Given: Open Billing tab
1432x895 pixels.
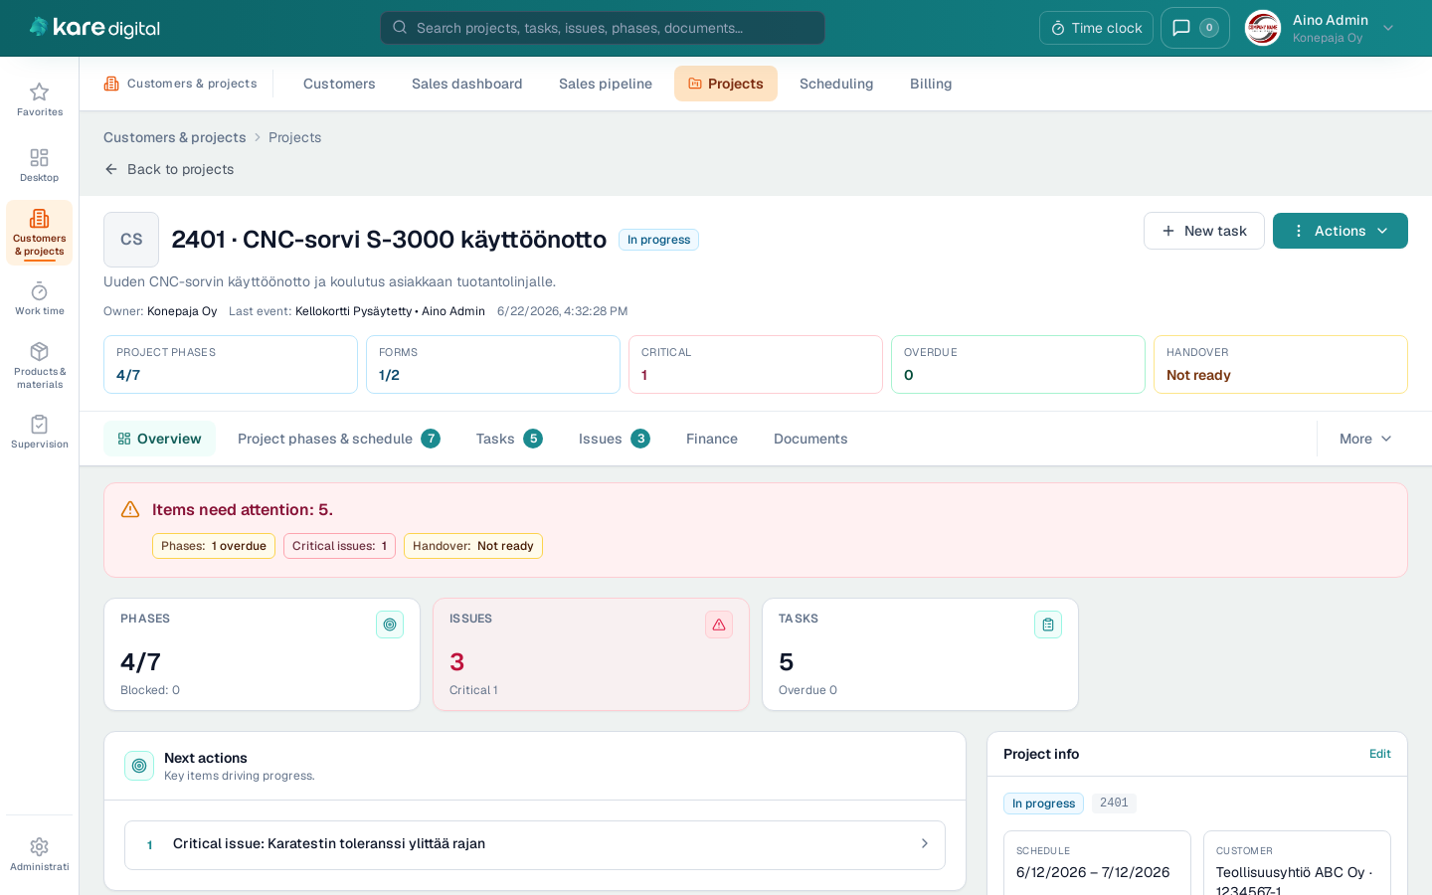Looking at the screenshot, I should pos(931,84).
